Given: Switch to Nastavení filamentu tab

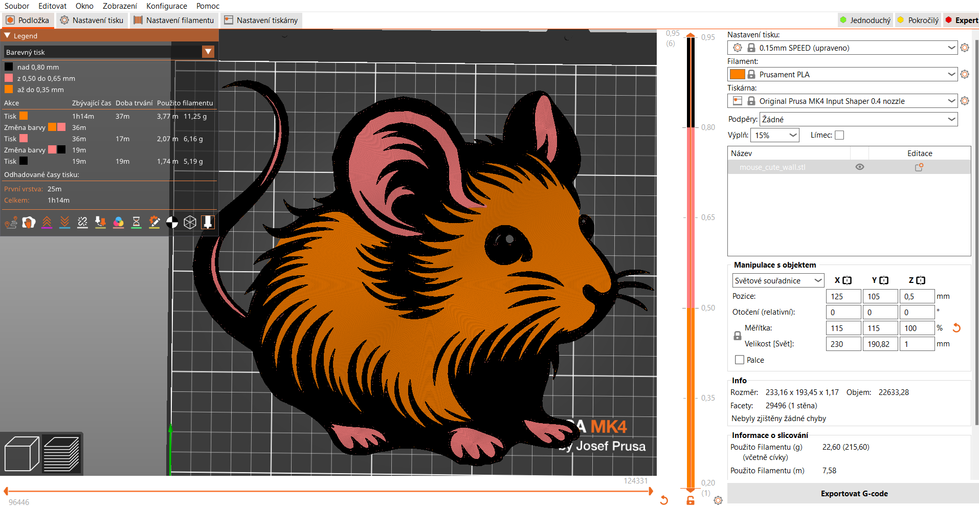Looking at the screenshot, I should (x=174, y=20).
